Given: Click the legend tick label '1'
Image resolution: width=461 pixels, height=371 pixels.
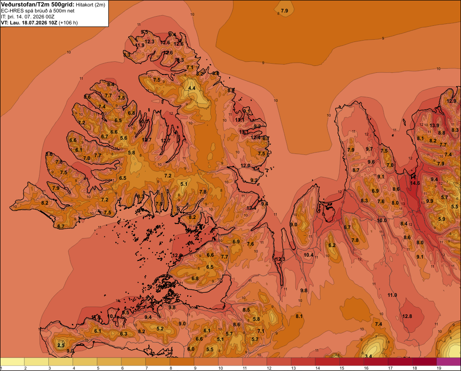Looking at the screenshot, I should point(1,368).
